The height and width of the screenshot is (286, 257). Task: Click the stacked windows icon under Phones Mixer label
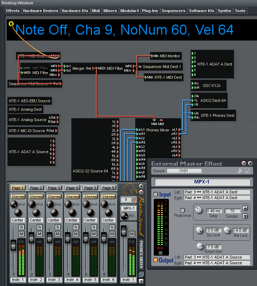[141, 274]
